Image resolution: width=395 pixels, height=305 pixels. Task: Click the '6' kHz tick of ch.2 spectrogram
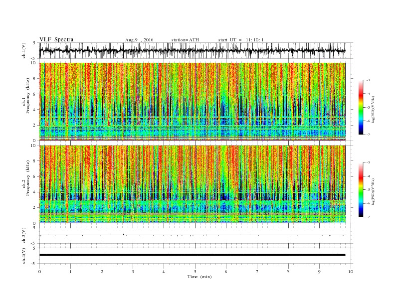(35, 176)
